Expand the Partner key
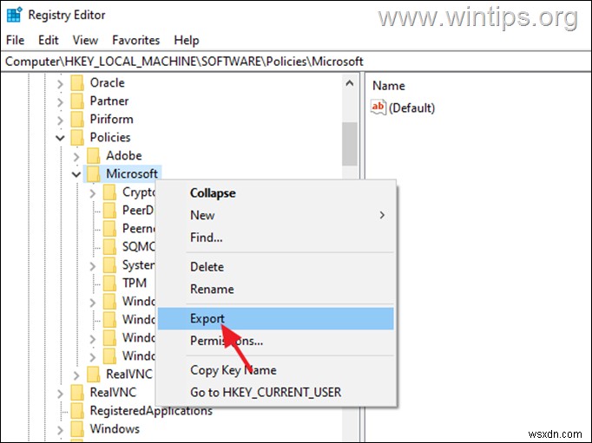 tap(60, 101)
